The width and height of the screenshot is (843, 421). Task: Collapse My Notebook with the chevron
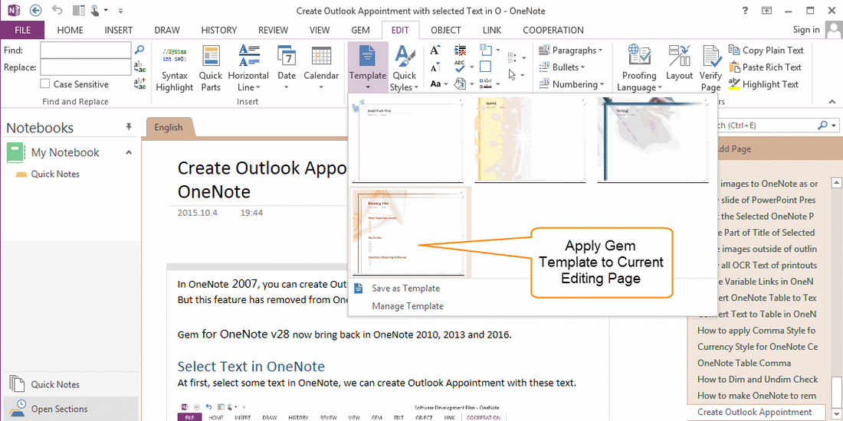[129, 152]
